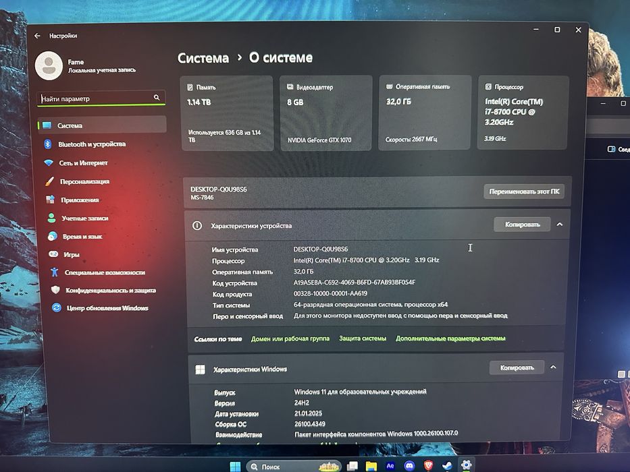630x472 pixels.
Task: Select Windows 11 для образовательных учреждений text
Action: click(x=360, y=391)
